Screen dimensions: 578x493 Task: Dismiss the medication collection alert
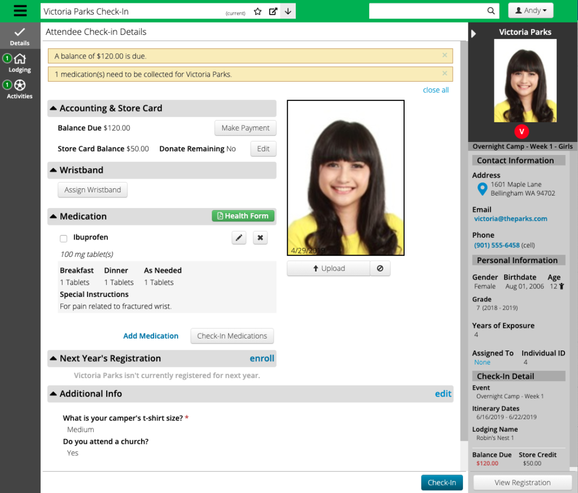(445, 73)
